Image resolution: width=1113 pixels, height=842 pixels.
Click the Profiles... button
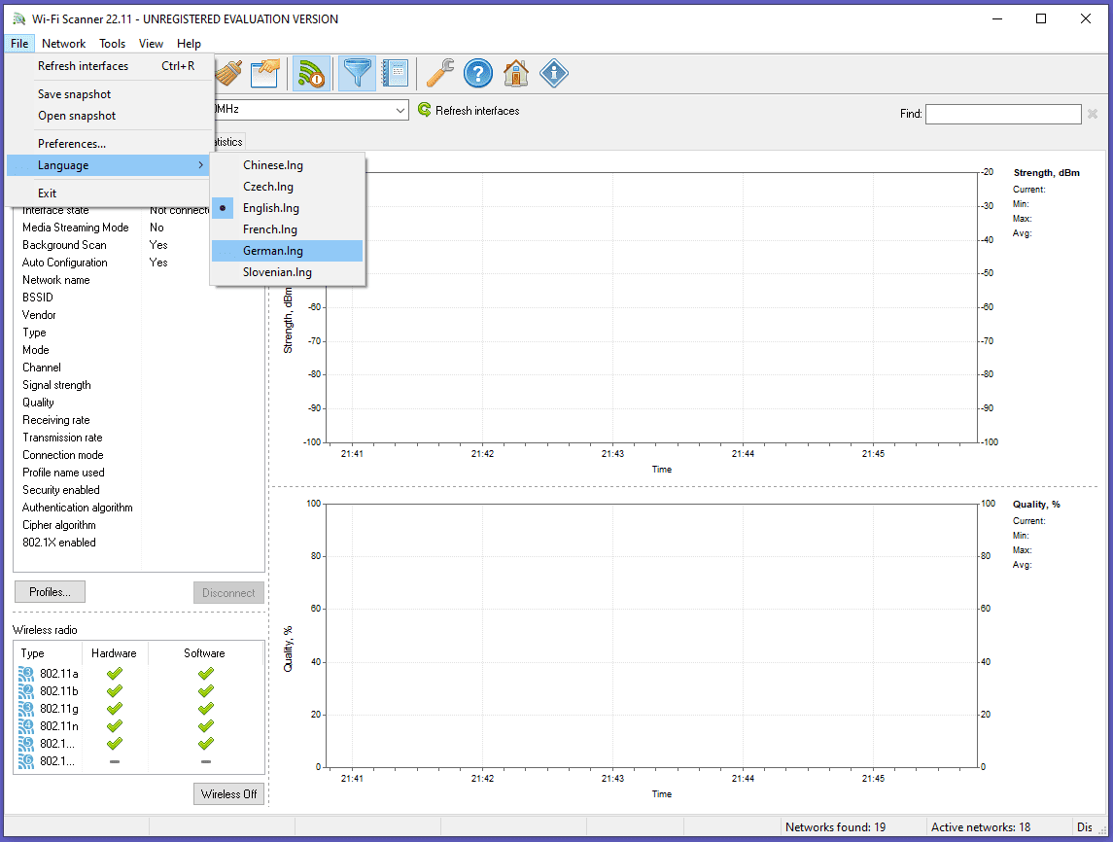pyautogui.click(x=50, y=592)
